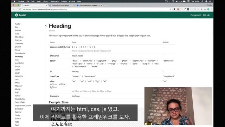Switch to the Gestalt browser tab
225x127 pixels.
tap(34, 5)
